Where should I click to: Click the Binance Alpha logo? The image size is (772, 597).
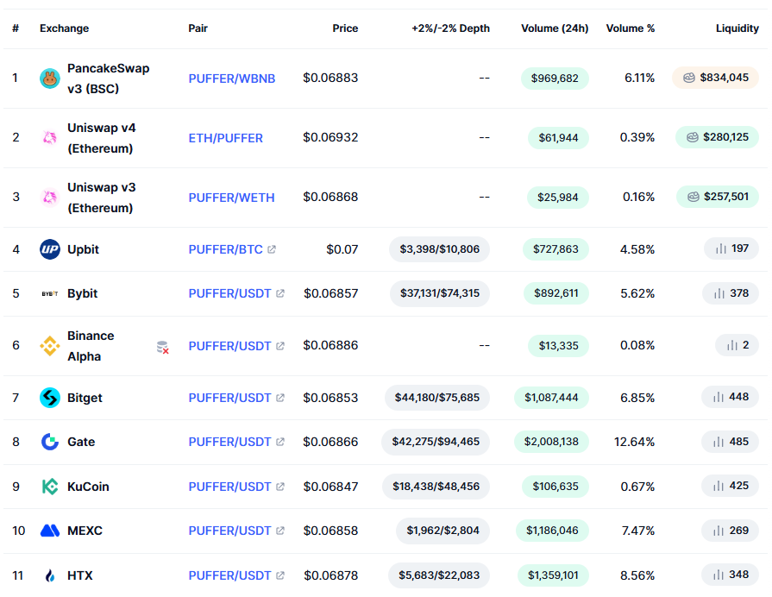coord(50,346)
